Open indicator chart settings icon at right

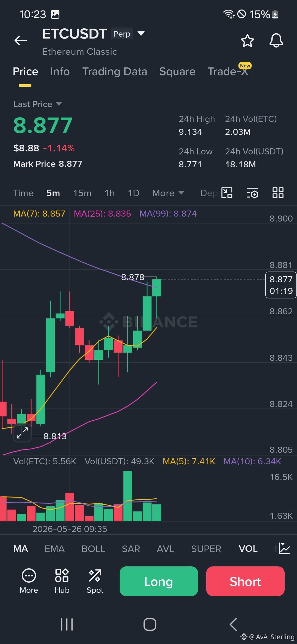[284, 549]
